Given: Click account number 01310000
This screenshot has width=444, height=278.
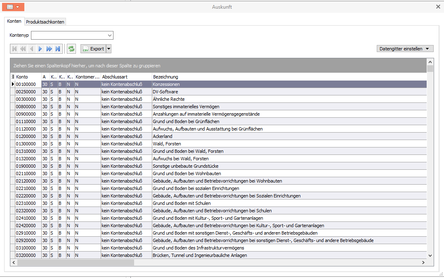Looking at the screenshot, I should 26,151.
